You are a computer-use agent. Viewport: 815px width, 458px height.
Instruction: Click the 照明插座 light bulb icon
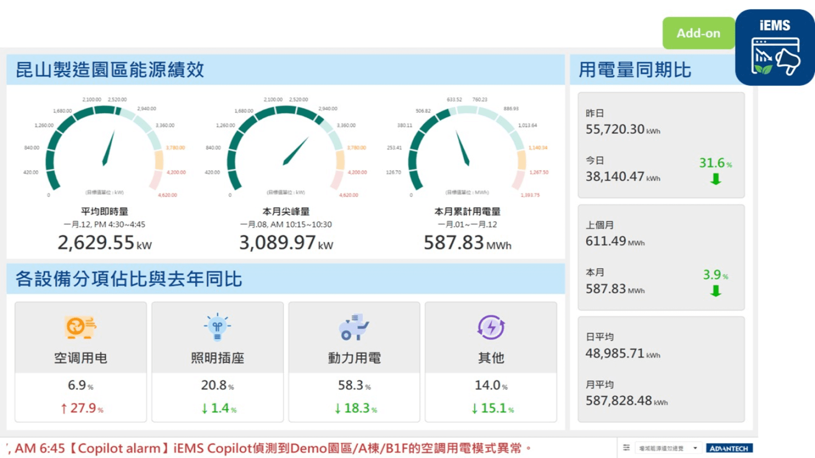point(217,327)
